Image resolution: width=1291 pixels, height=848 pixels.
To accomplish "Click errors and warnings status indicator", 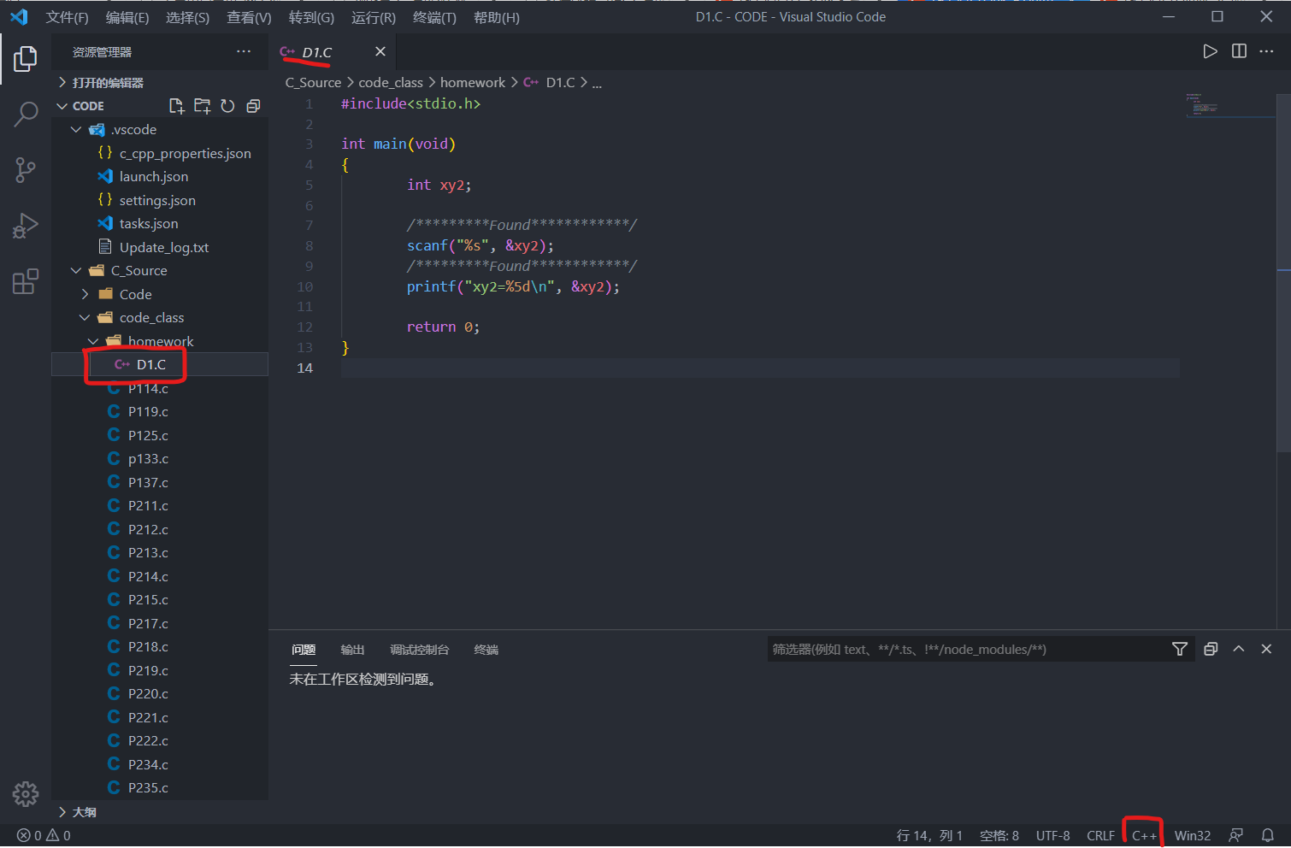I will (44, 835).
